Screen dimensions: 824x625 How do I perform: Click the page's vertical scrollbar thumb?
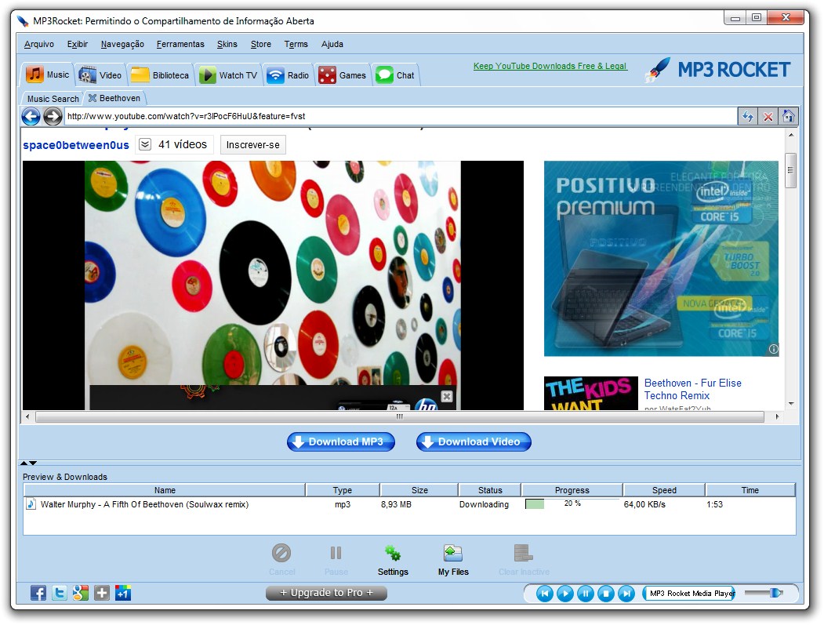[x=790, y=170]
